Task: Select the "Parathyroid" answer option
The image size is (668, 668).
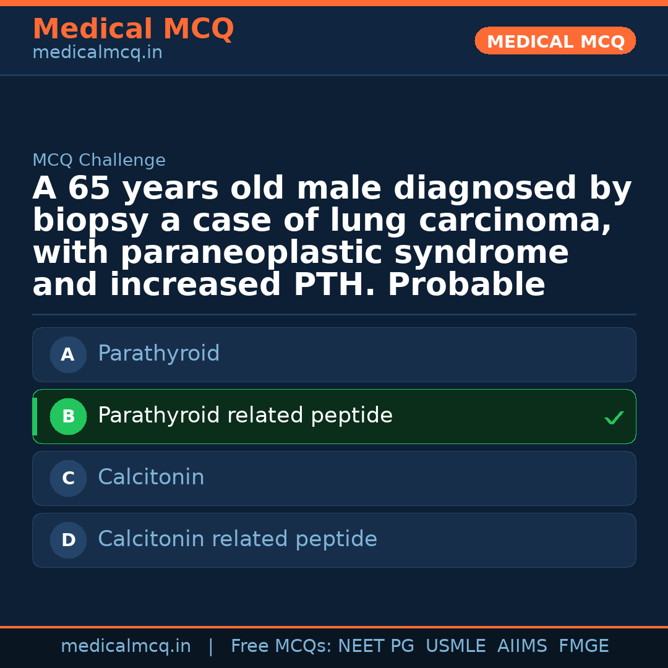Action: pos(159,354)
